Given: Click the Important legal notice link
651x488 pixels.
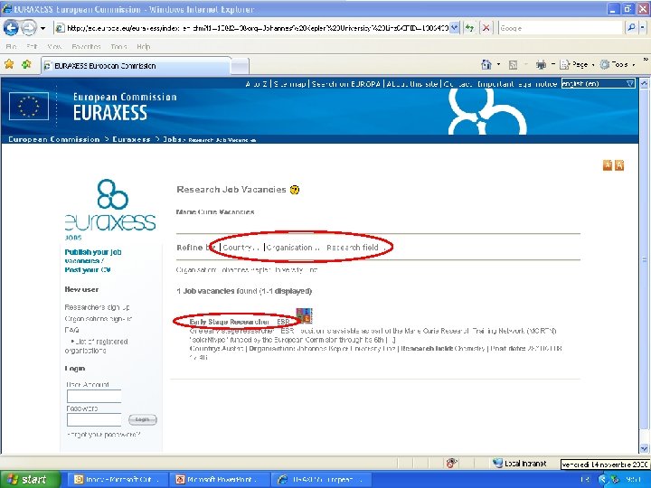Looking at the screenshot, I should tap(517, 84).
